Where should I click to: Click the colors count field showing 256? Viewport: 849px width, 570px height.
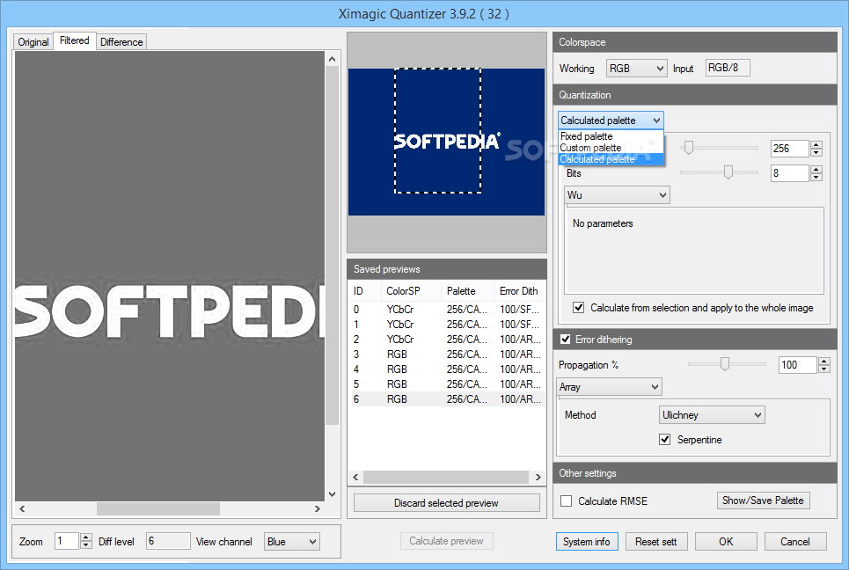790,149
